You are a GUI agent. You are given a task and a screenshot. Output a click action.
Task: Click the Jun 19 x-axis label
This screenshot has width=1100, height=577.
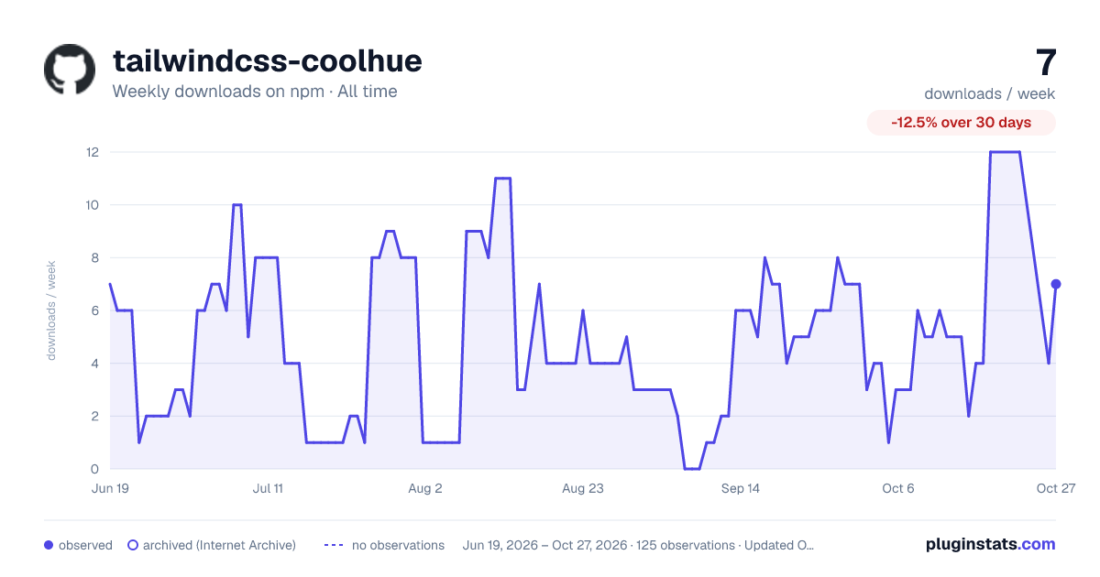pos(110,488)
